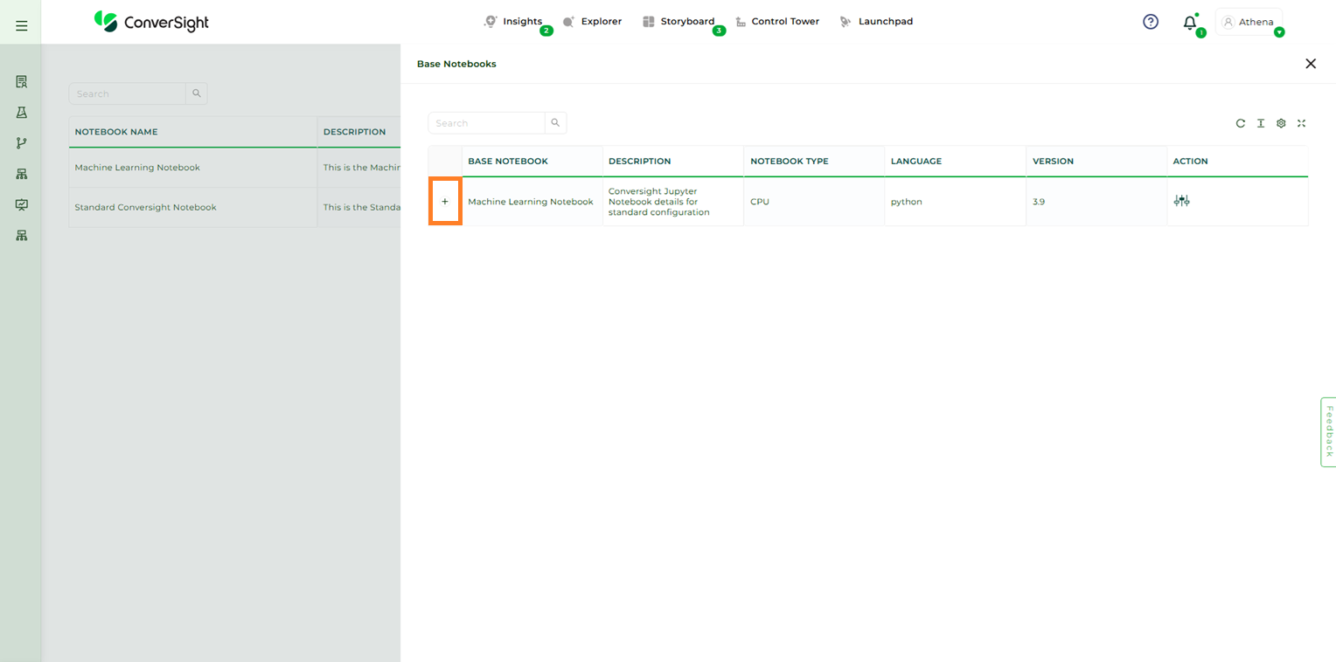Toggle fullscreen for Base Notebooks table
The image size is (1336, 662).
[1301, 123]
